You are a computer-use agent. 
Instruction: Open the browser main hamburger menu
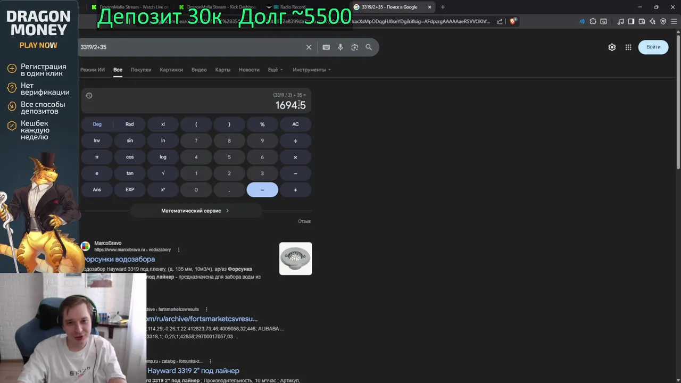pos(674,21)
